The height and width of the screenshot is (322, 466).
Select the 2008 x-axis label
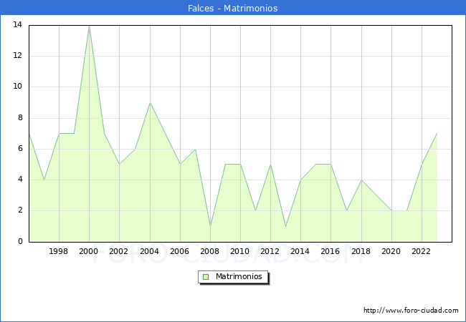tap(210, 251)
